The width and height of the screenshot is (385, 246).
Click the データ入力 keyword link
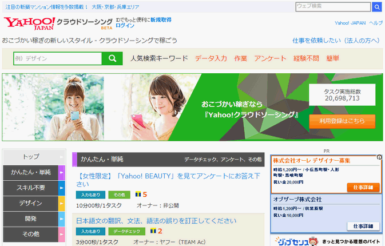(x=211, y=58)
